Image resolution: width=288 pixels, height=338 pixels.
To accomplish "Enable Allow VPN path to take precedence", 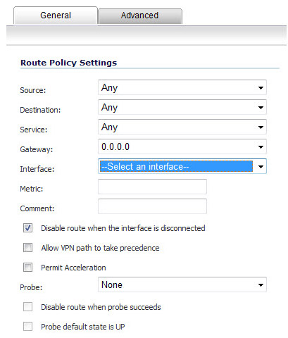I will click(27, 248).
